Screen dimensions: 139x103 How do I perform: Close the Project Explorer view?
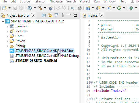coord(33,16)
